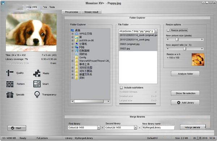This screenshot has width=217, height=141.
Task: Adjust the New aspect ratio slider
Action: click(x=184, y=48)
